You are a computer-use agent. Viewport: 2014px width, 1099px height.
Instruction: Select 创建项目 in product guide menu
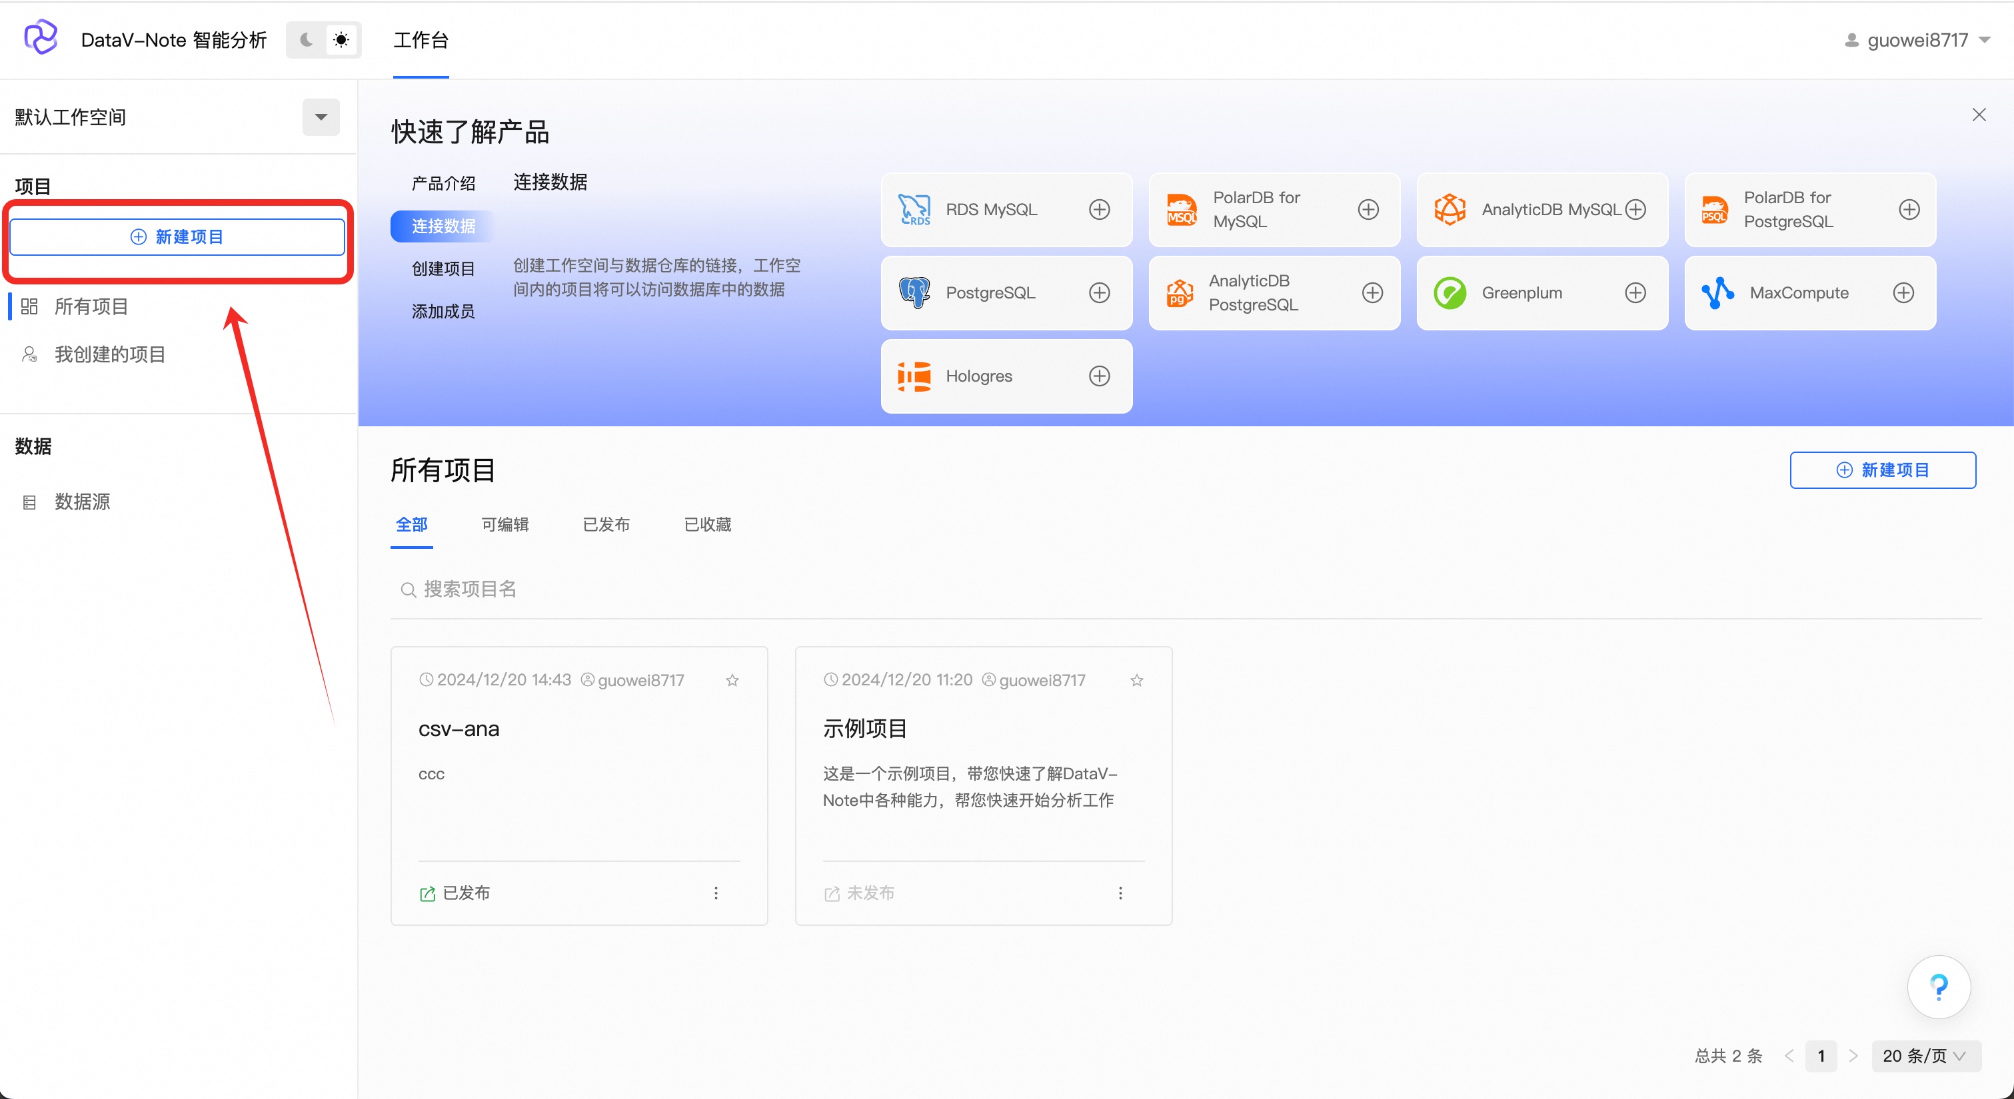tap(443, 269)
